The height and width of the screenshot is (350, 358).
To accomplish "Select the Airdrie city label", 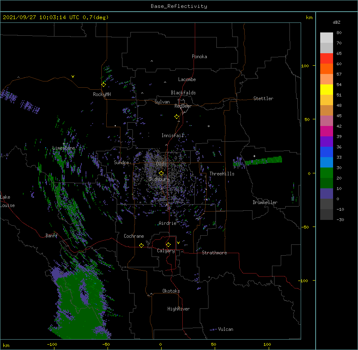I will pos(167,223).
